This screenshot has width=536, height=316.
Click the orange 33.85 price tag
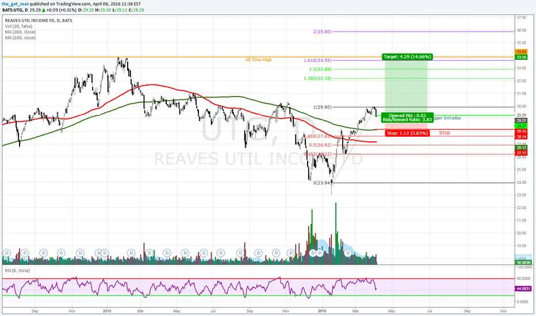521,52
